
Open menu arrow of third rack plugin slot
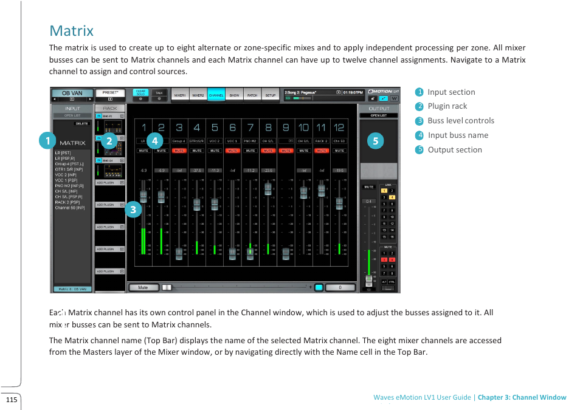click(x=122, y=160)
